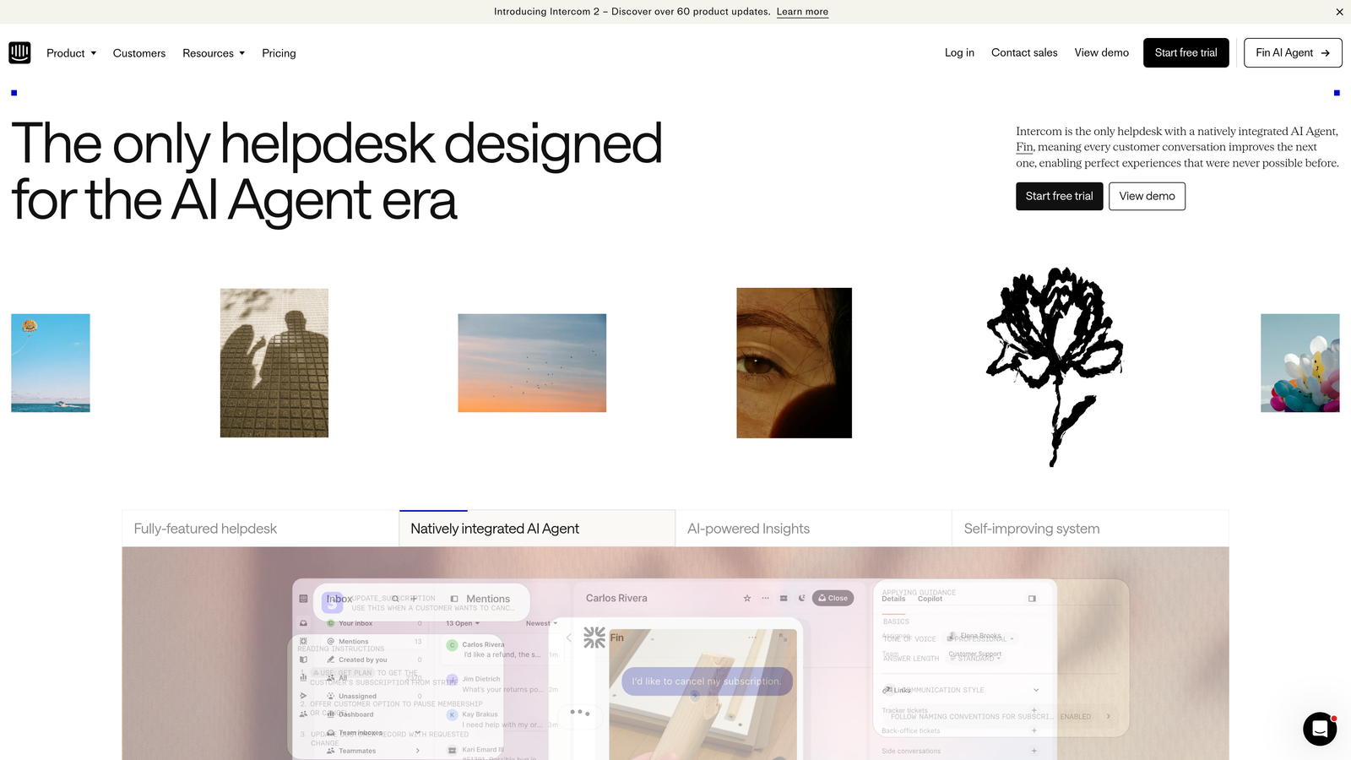
Task: Follow the Learn more link in the banner
Action: click(x=802, y=12)
